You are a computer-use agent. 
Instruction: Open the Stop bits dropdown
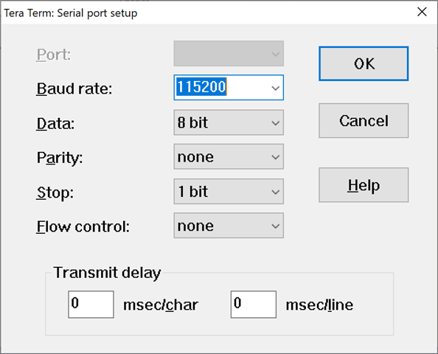[229, 192]
